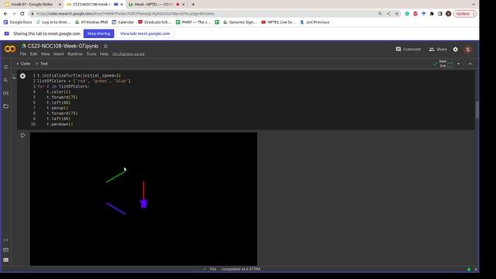Open the File menu
Image resolution: width=496 pixels, height=279 pixels.
click(23, 54)
